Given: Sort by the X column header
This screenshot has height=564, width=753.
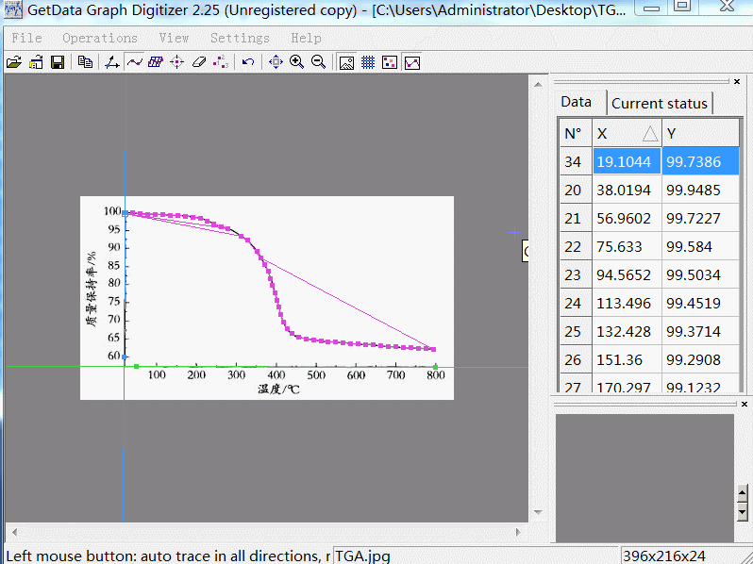Looking at the screenshot, I should [627, 133].
